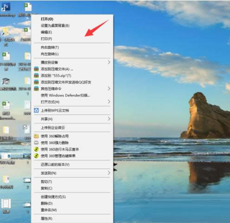230x223 pixels.
Task: Click folder icon beside 使用 360解除占用
Action: point(36,136)
